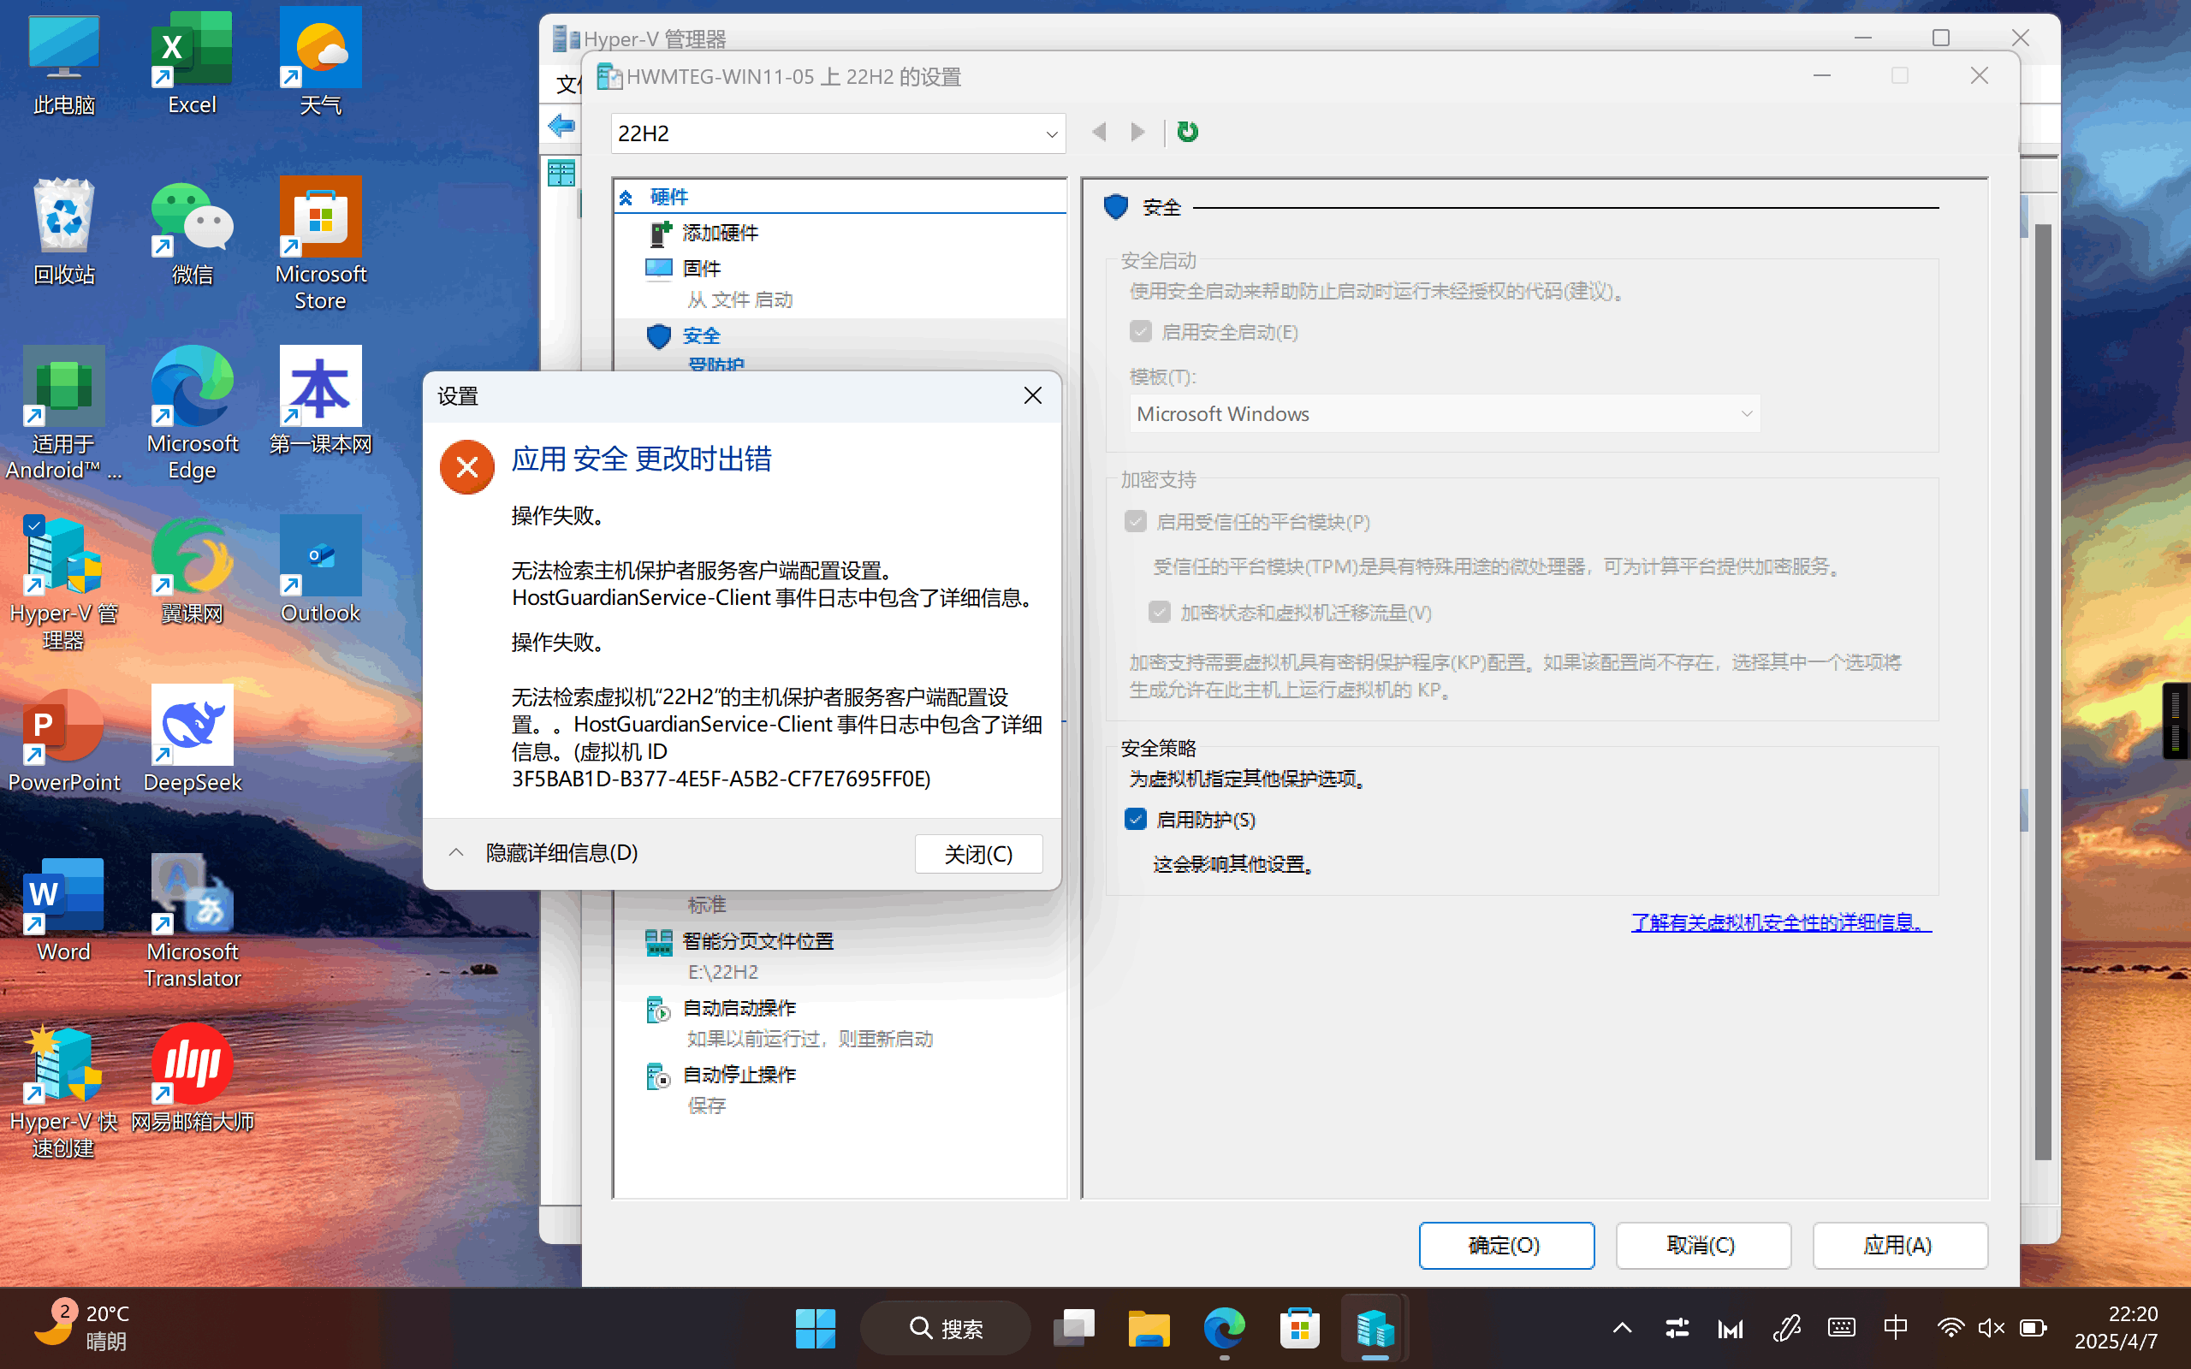The image size is (2191, 1369).
Task: Toggle Enable Trusted Platform Module (启用受信任的平台模块) checkbox
Action: click(x=1136, y=523)
